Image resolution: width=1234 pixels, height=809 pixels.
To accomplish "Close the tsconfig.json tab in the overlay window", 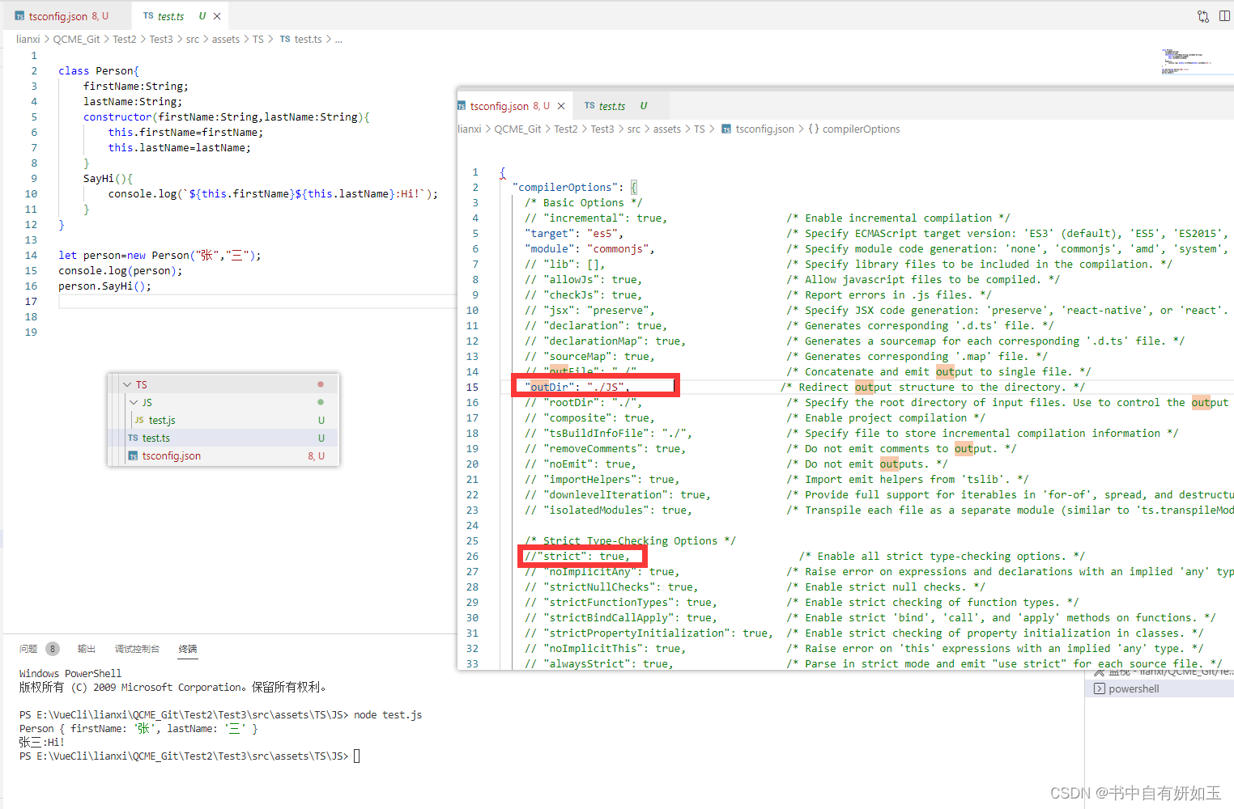I will pyautogui.click(x=561, y=106).
